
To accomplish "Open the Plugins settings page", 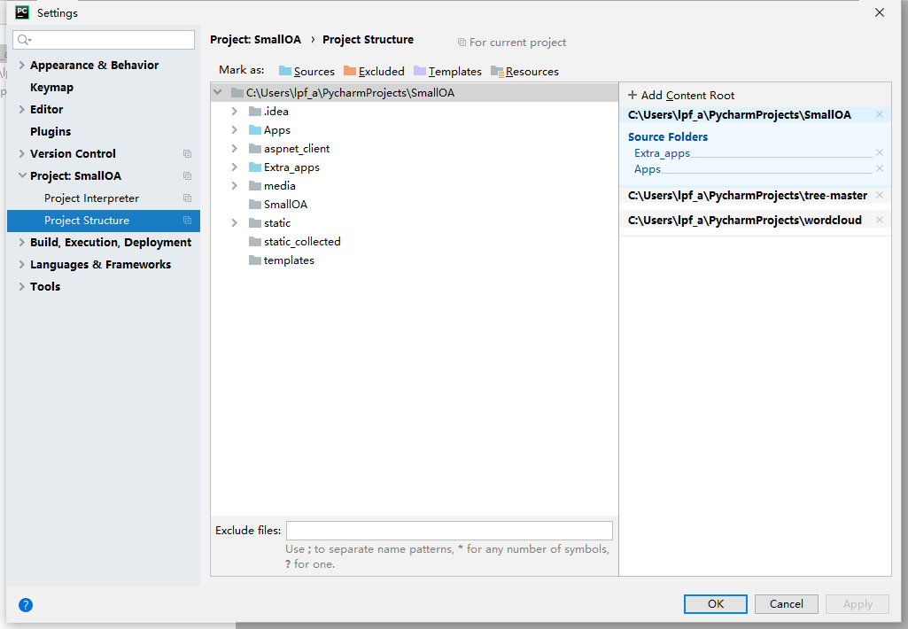I will (x=50, y=131).
